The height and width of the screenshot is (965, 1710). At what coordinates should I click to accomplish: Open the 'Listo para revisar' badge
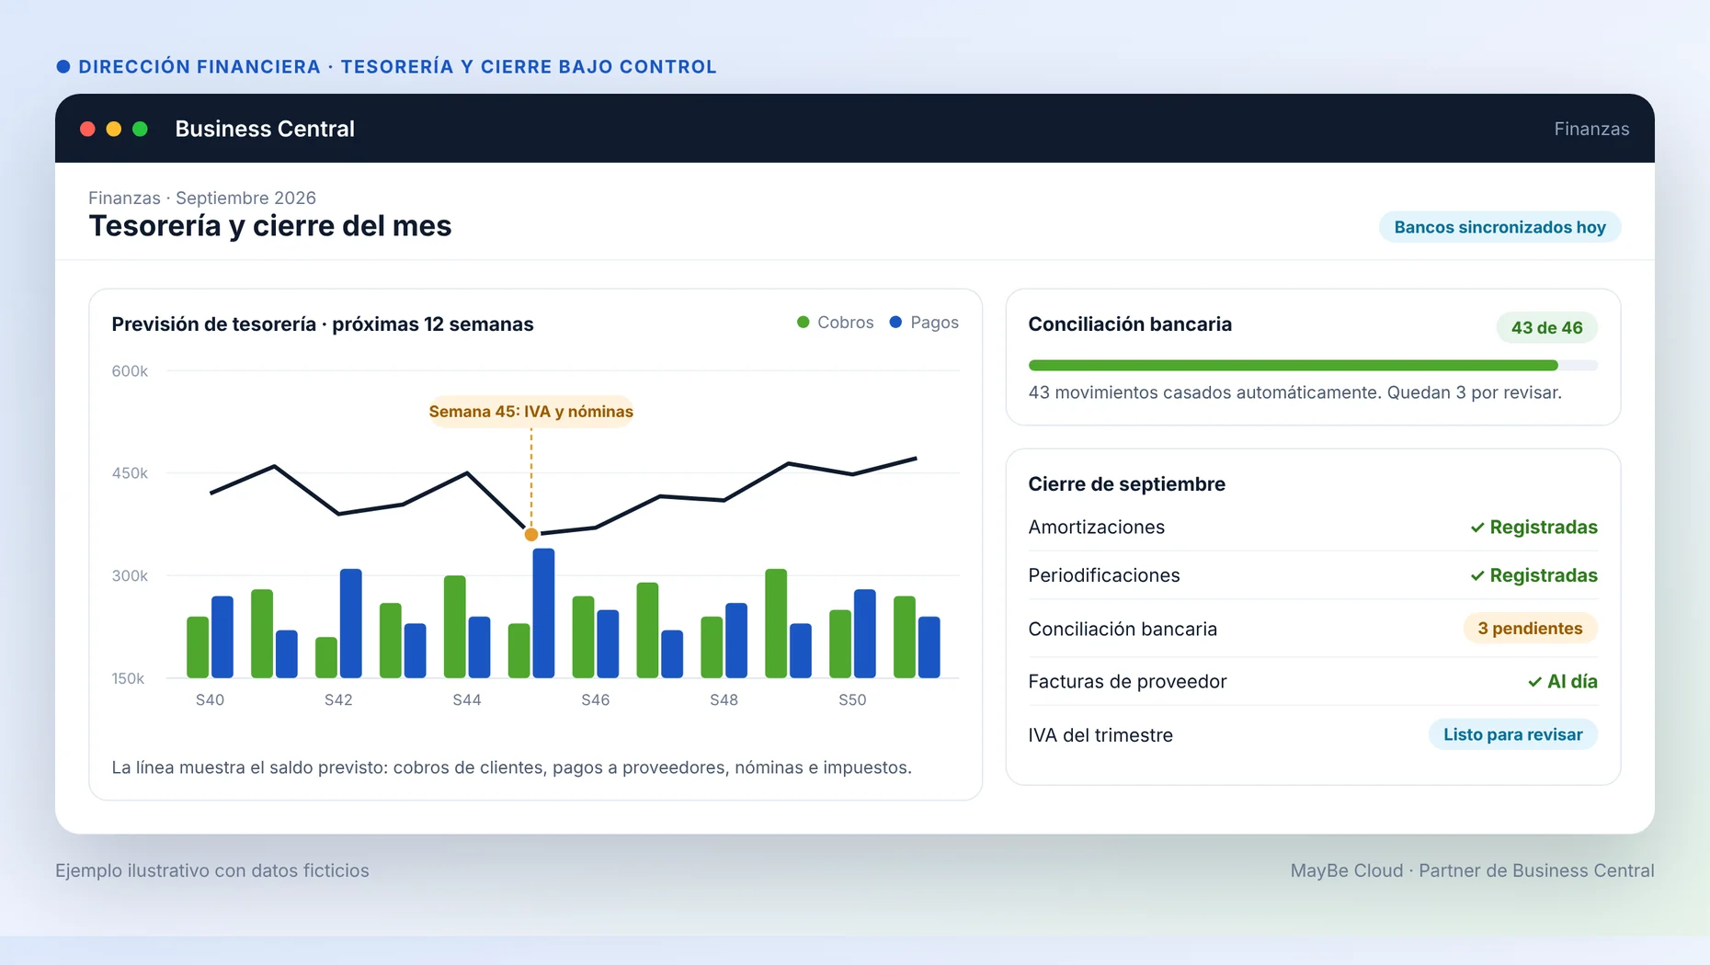coord(1512,734)
